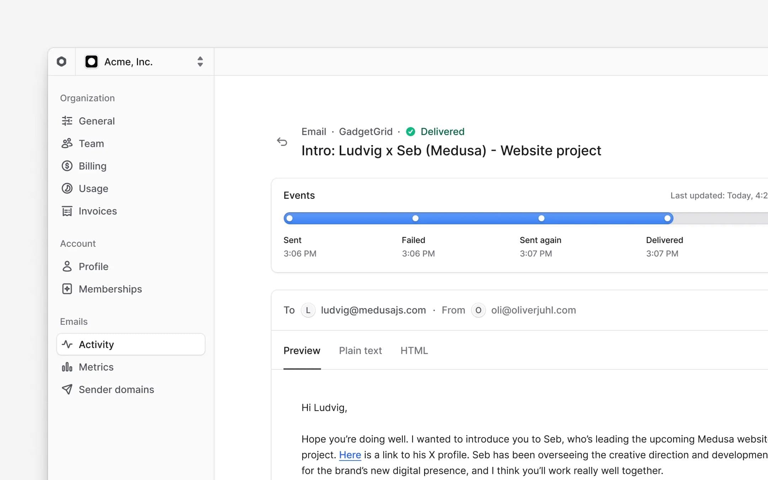768x480 pixels.
Task: Click the Emails section heading
Action: pos(74,321)
